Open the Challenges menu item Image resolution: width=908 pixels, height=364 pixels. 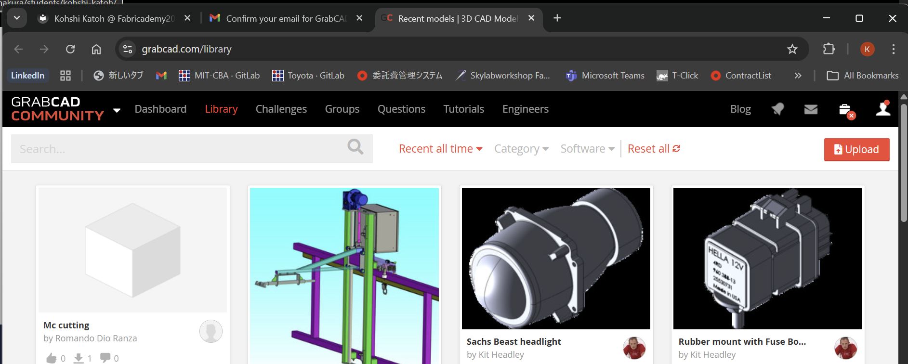tap(281, 109)
